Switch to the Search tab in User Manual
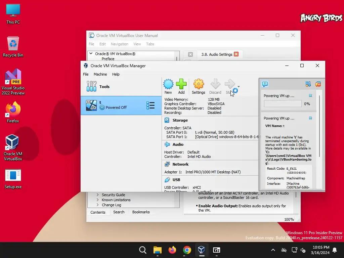 [x=119, y=212]
